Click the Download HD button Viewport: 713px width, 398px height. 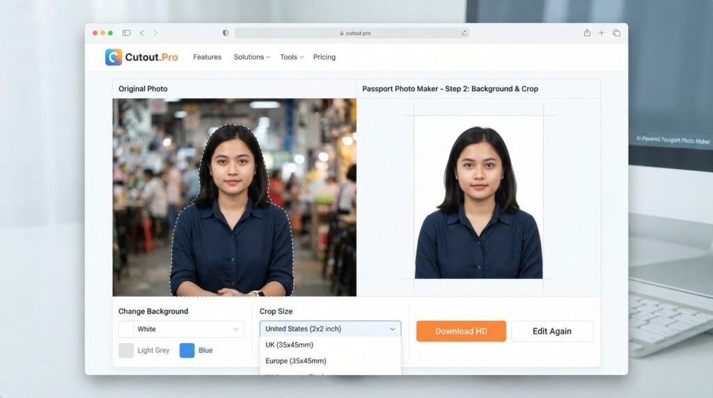461,331
